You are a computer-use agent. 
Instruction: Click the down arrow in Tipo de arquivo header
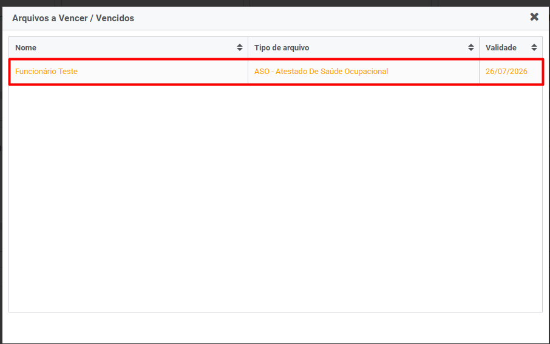(x=470, y=49)
